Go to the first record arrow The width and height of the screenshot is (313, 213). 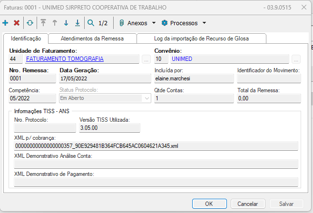pyautogui.click(x=43, y=23)
